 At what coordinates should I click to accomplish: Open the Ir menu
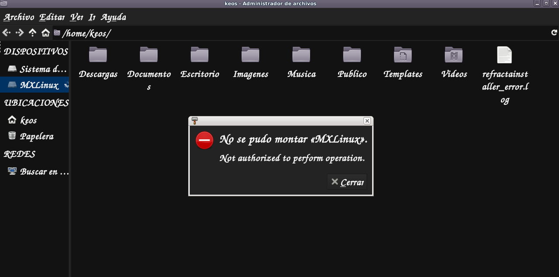pyautogui.click(x=92, y=17)
